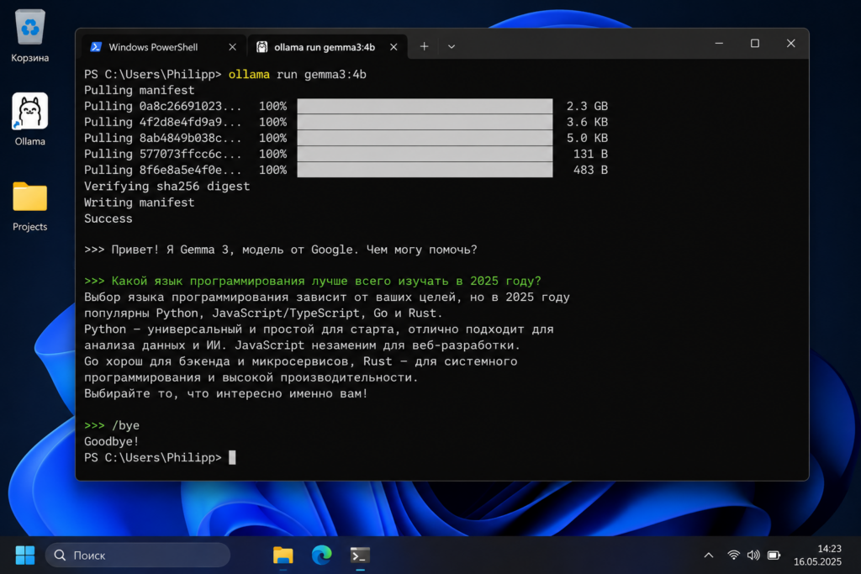Click the '3.6 KB' size value
Screen dimensions: 861x574
tap(587, 122)
